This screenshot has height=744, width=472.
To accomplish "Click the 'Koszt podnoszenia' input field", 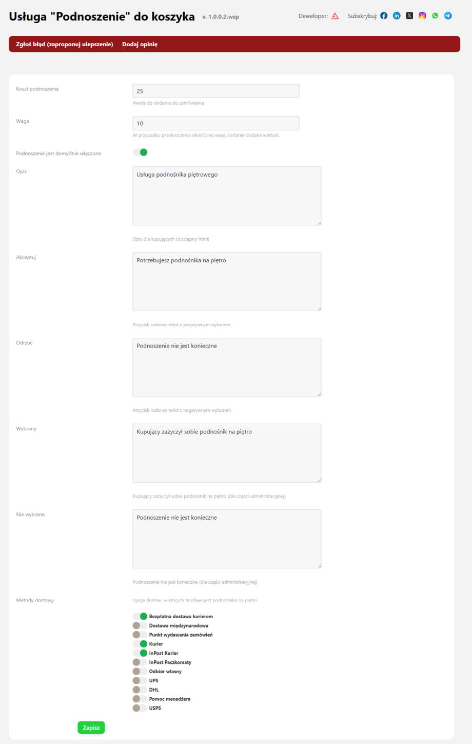I will click(215, 91).
